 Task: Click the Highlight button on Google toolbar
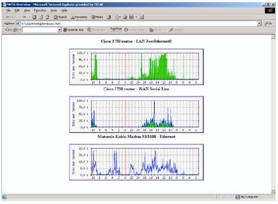(x=176, y=30)
